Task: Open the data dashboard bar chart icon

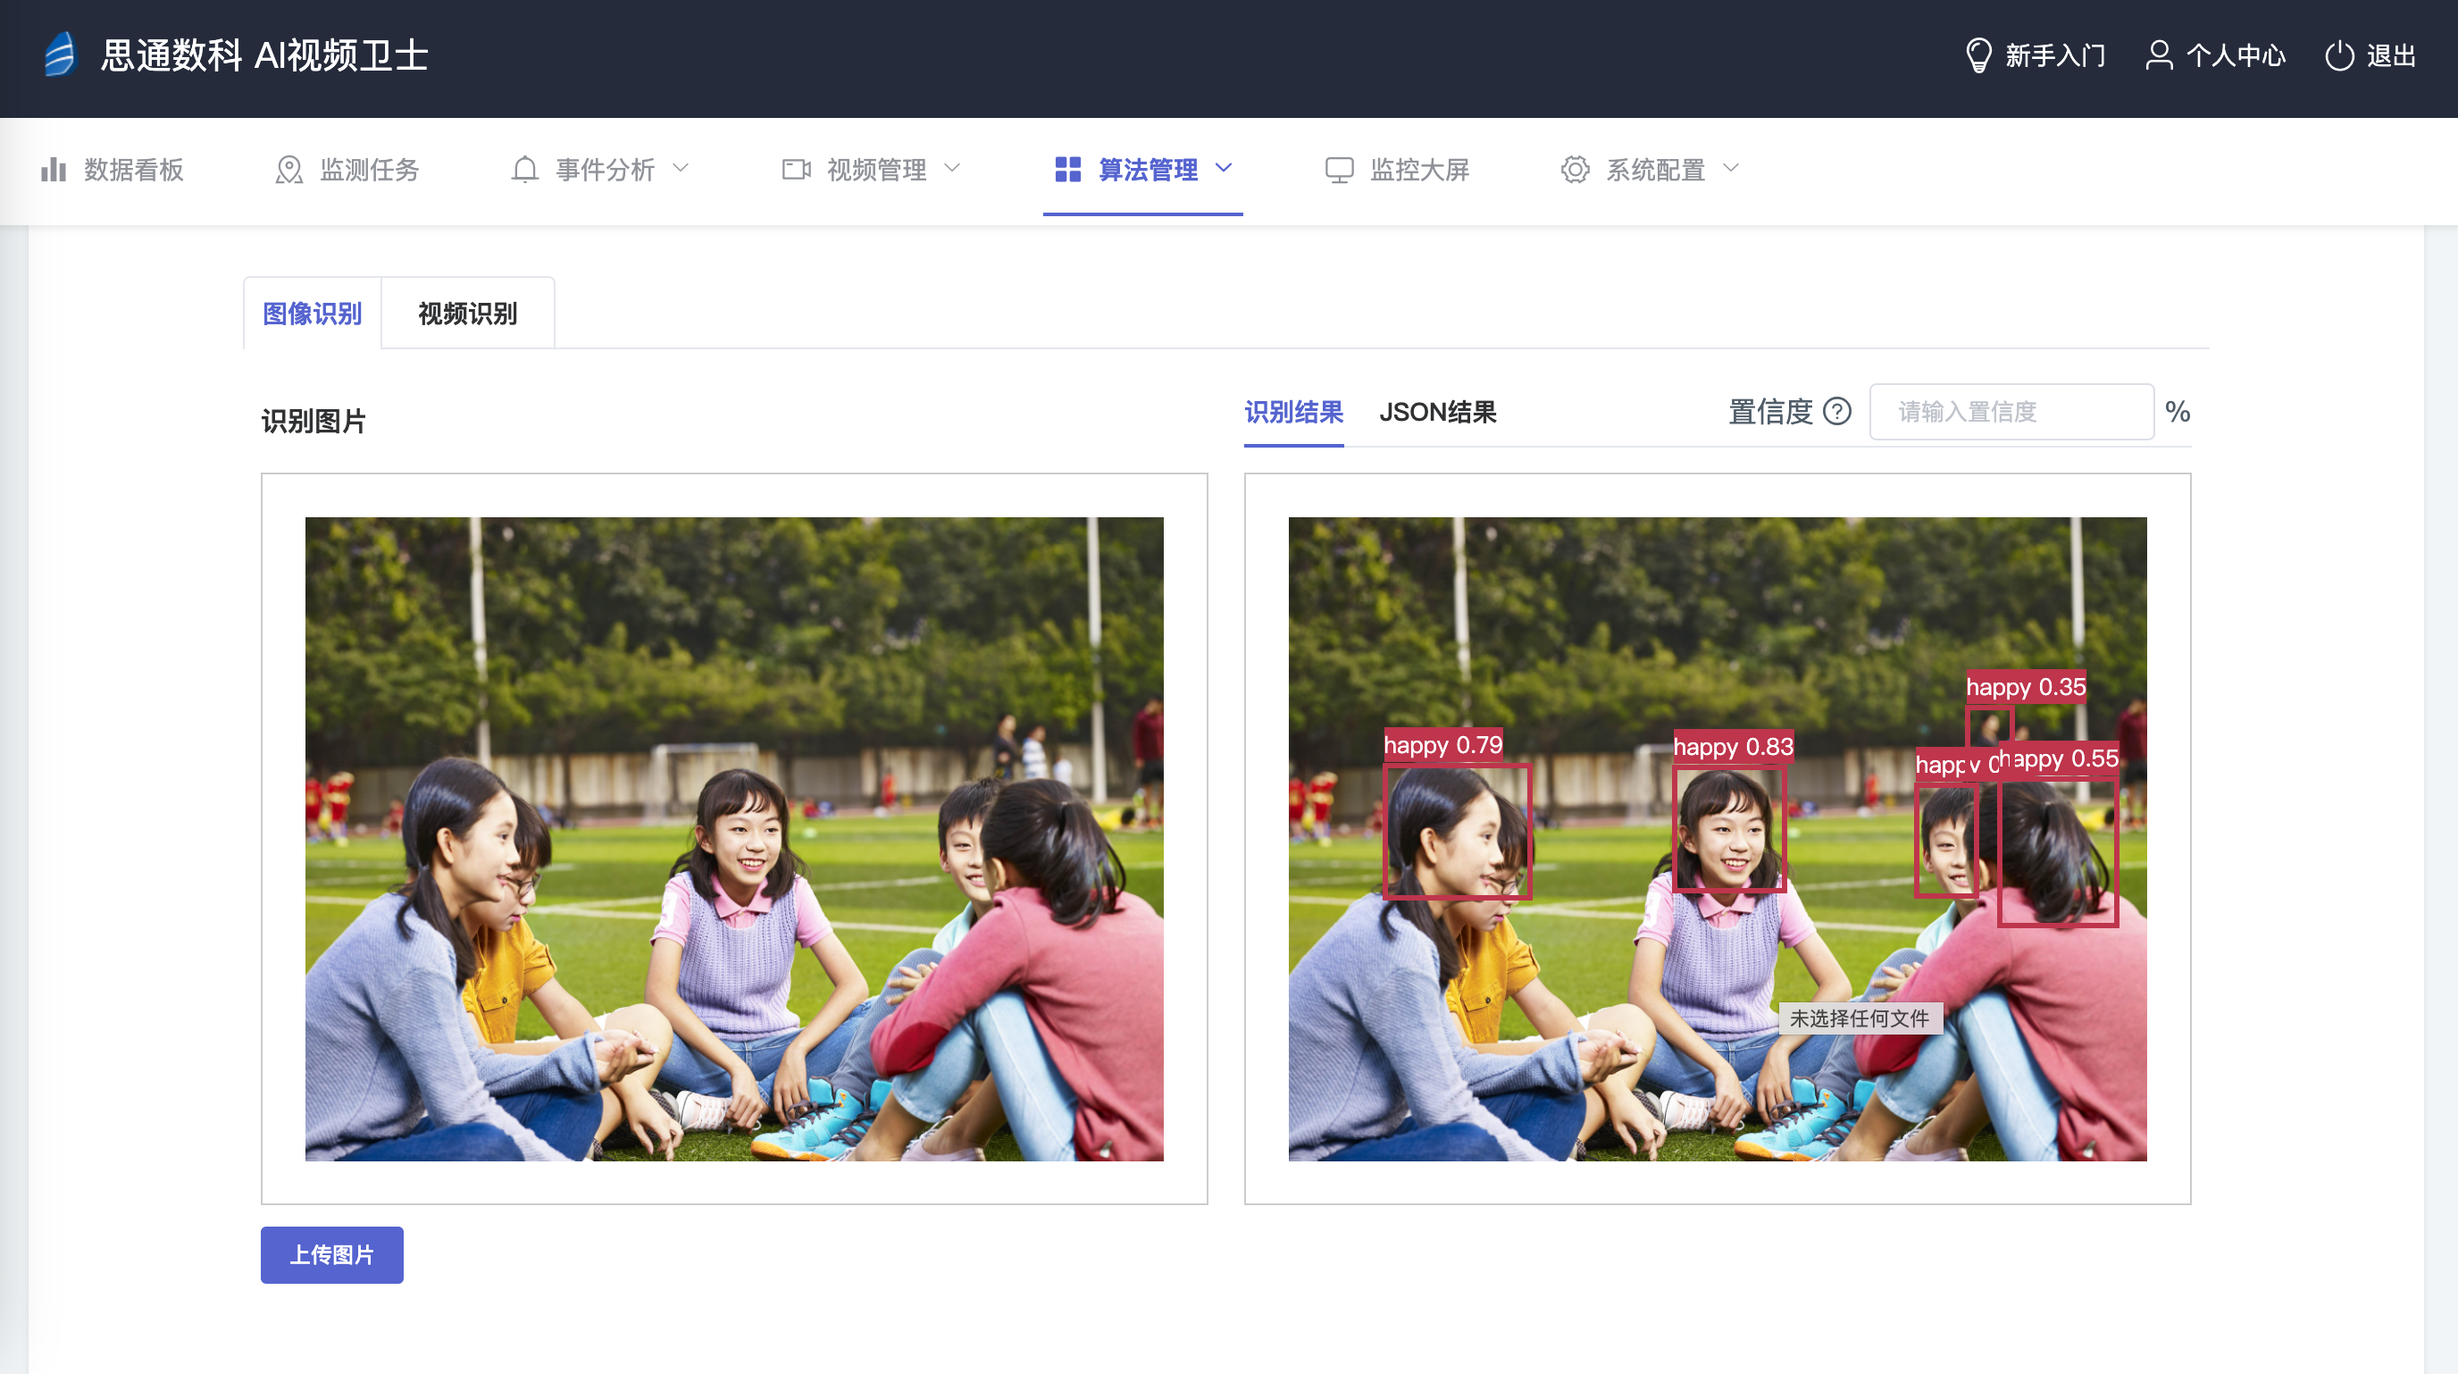Action: (x=54, y=170)
